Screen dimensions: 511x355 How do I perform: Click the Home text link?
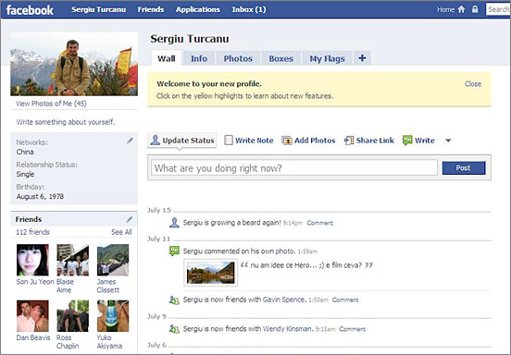point(445,9)
